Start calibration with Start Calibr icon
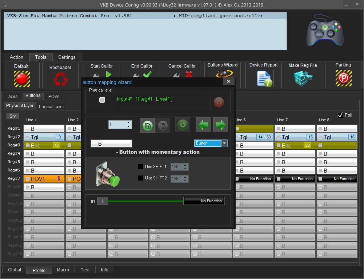Viewport: 364px width, 279px height. point(102,75)
